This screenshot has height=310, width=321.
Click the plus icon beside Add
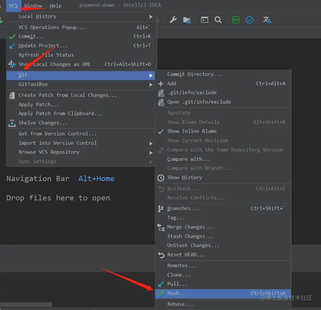point(161,84)
